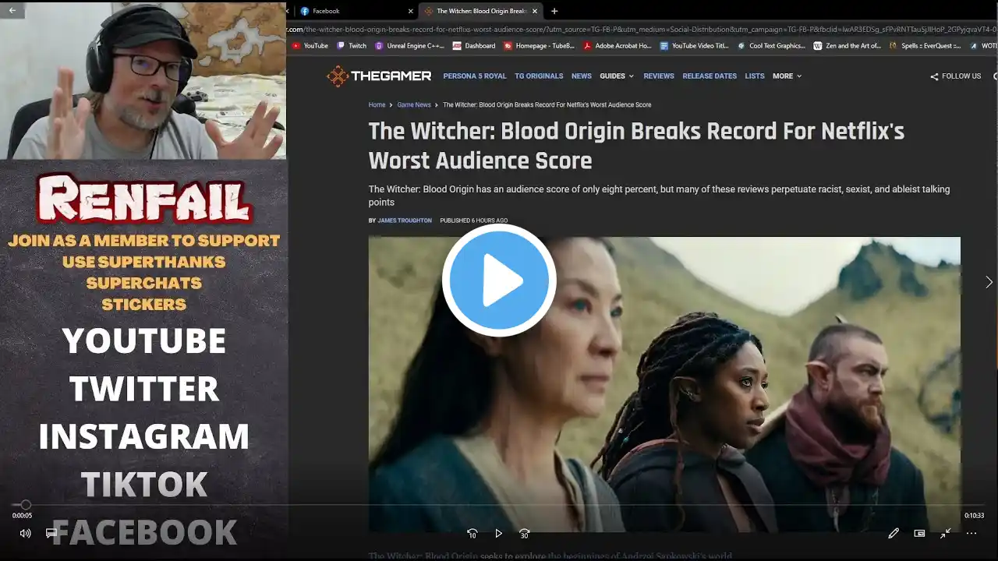This screenshot has height=561, width=998.
Task: Open the Homepage - TubeB... bookmark
Action: 539,46
